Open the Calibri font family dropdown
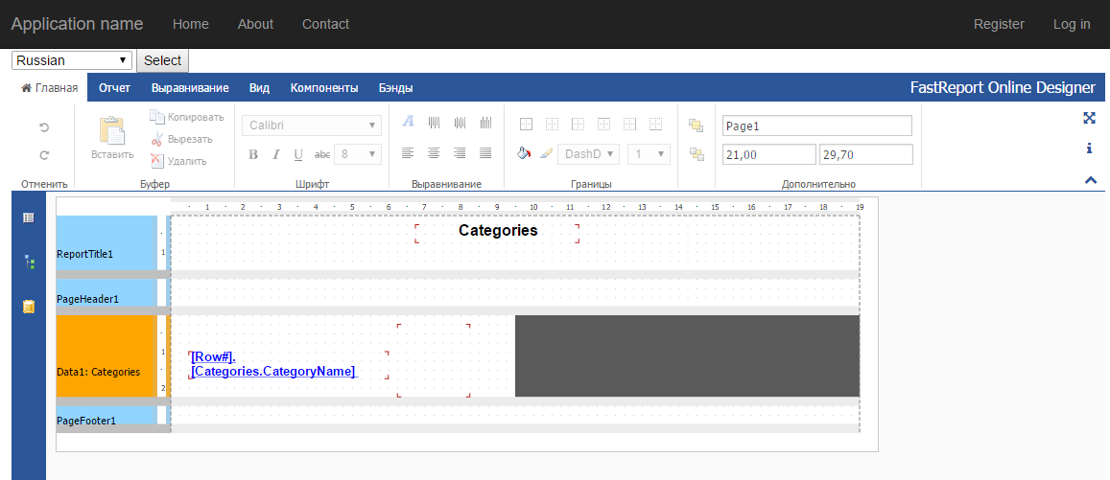 click(312, 126)
